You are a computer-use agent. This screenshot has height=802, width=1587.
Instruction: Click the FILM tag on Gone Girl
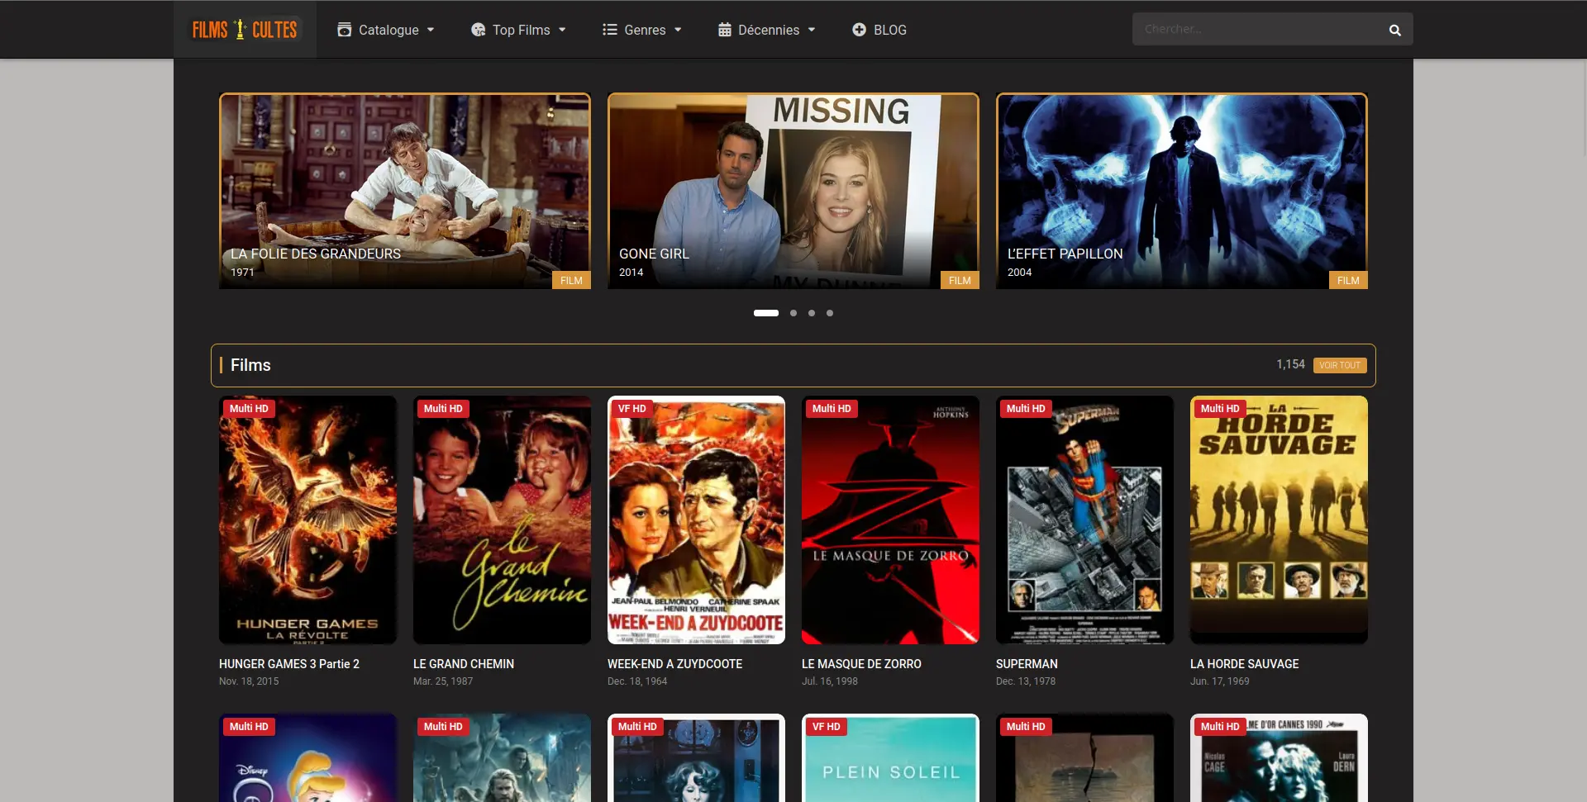coord(960,281)
